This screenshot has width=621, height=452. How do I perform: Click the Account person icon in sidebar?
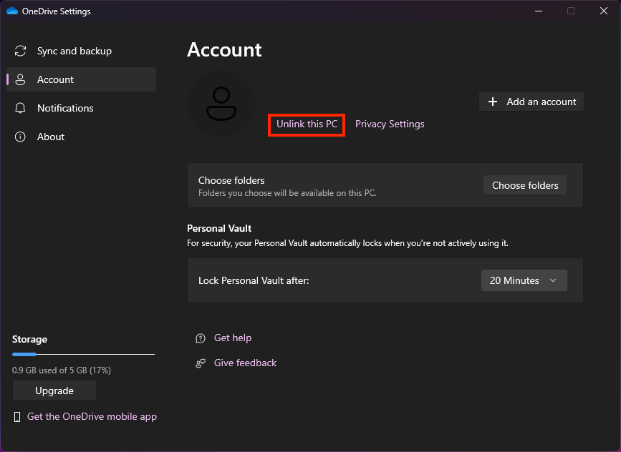click(x=20, y=79)
